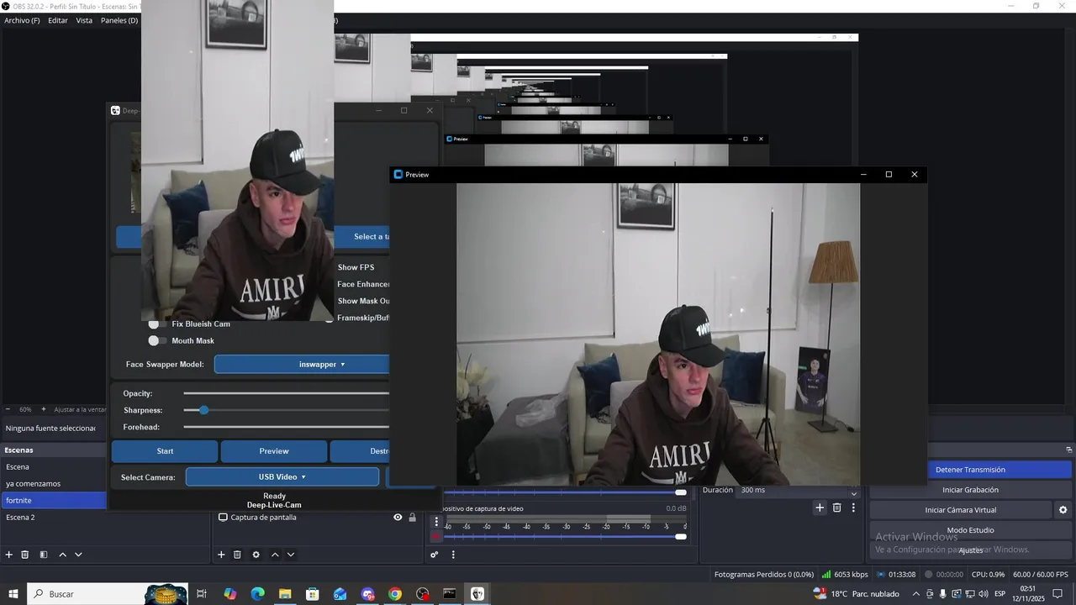Open three-dot options for Dispositivo de captura de vídeo
This screenshot has width=1076, height=605.
coord(436,522)
